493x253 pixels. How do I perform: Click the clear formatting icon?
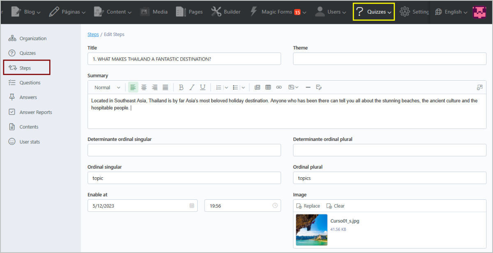tap(319, 87)
